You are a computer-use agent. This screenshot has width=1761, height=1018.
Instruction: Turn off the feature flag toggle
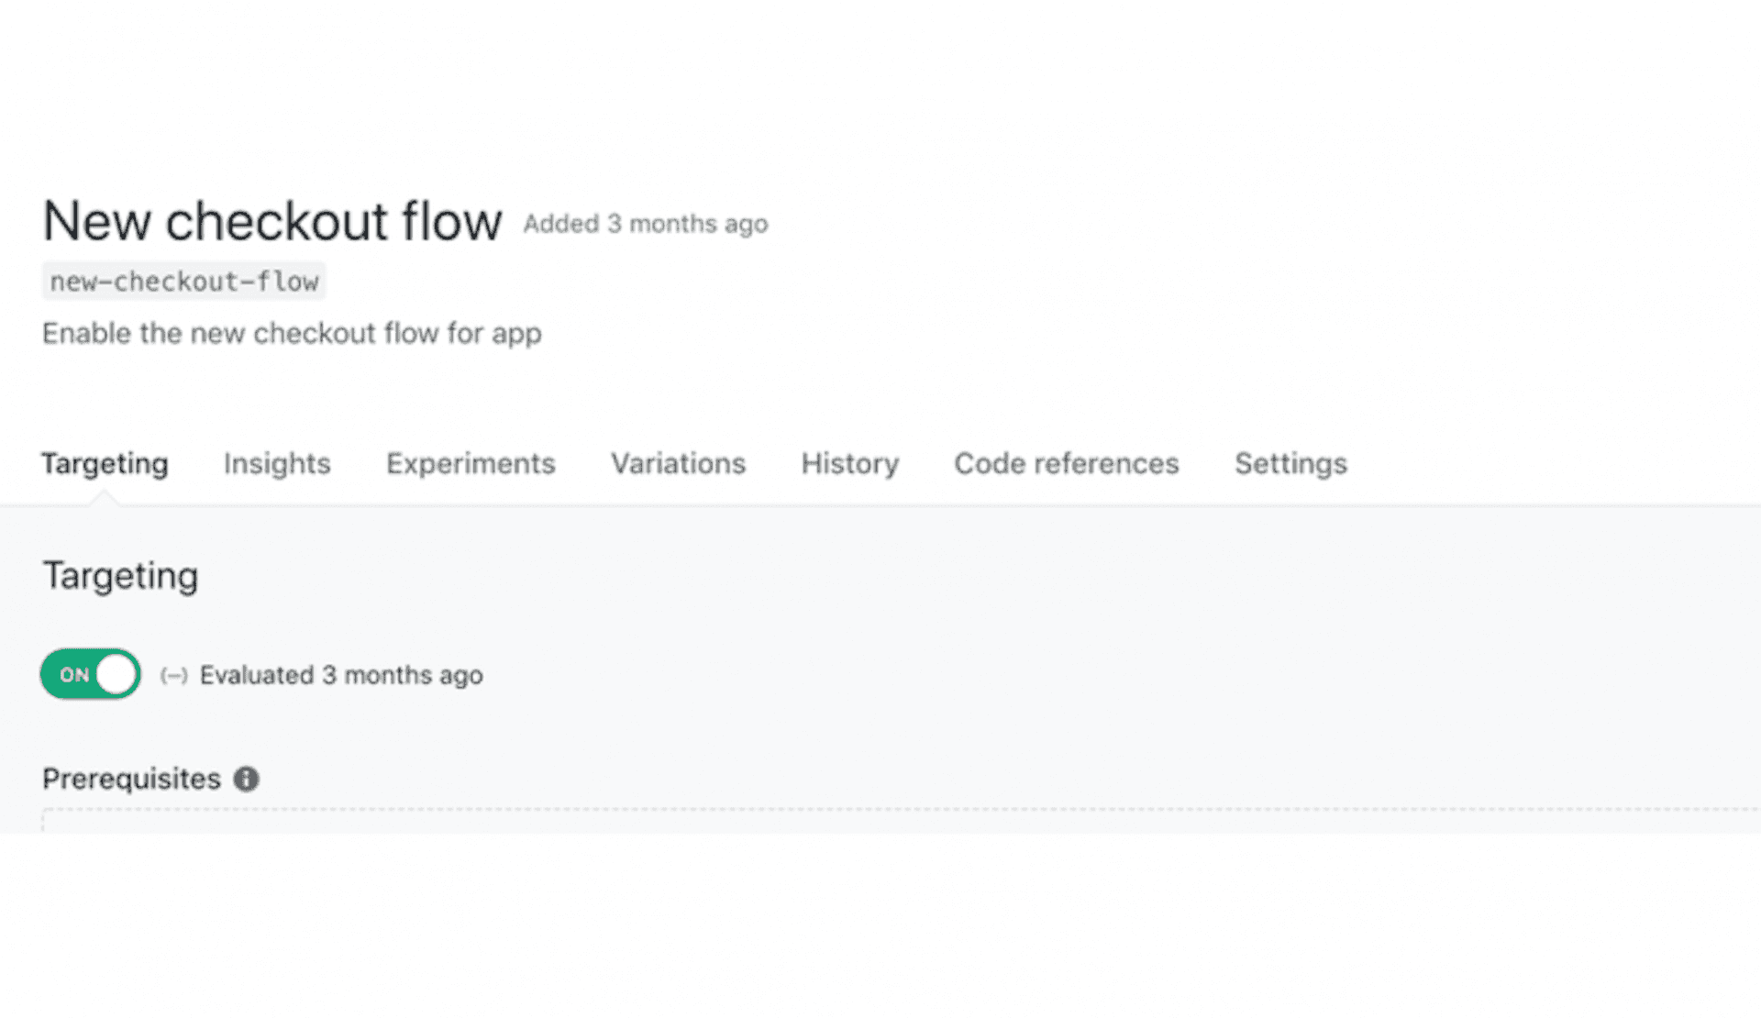pyautogui.click(x=90, y=674)
